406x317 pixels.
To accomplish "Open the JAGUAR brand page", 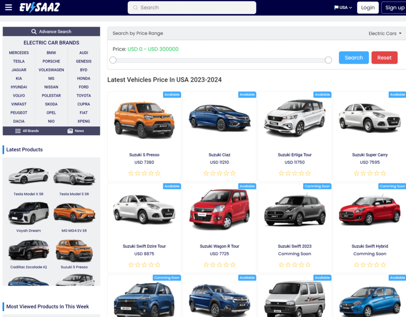I will (19, 70).
